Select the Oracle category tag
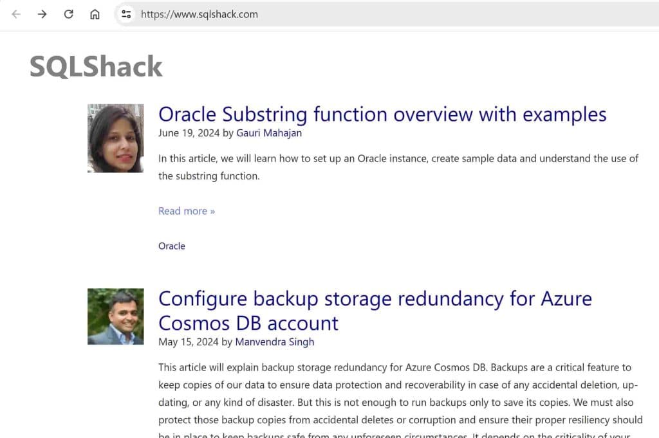 (172, 246)
